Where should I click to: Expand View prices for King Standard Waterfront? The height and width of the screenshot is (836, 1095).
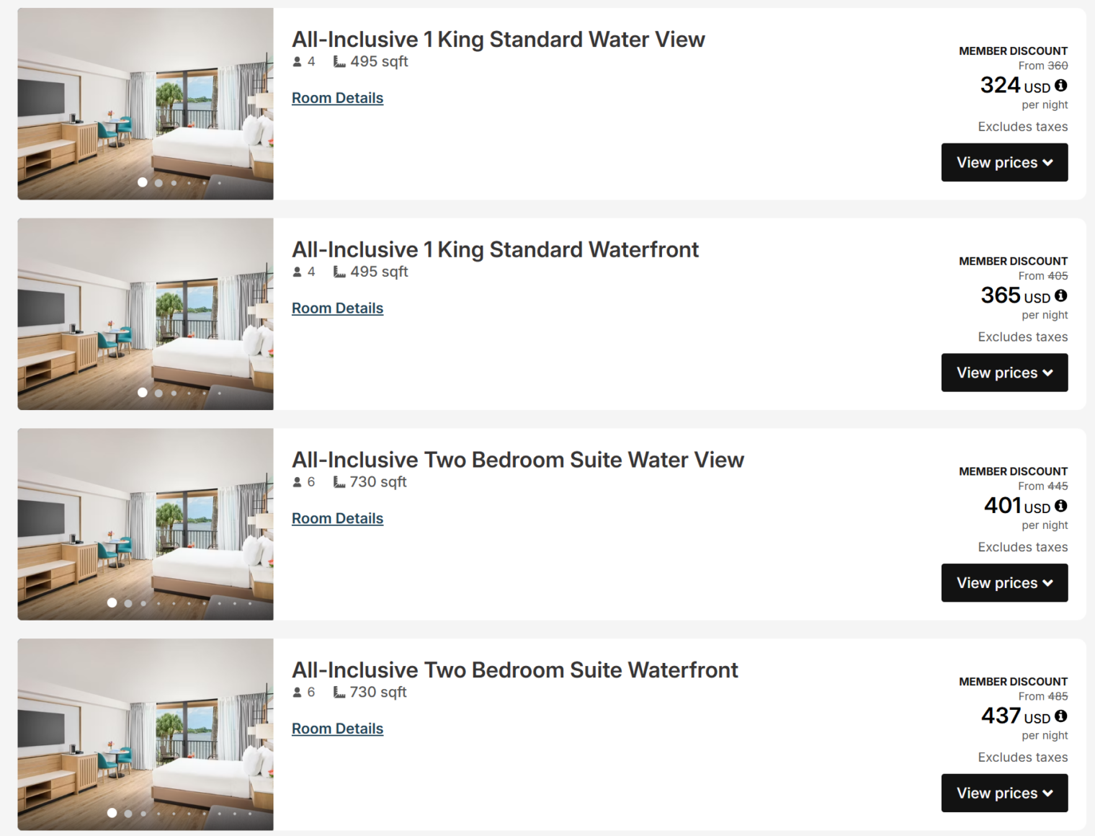(1004, 373)
